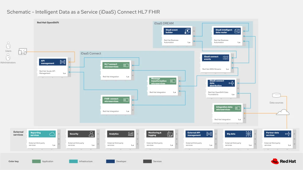This screenshot has width=303, height=170.
Task: Select the API management title label
Action: (x=48, y=62)
